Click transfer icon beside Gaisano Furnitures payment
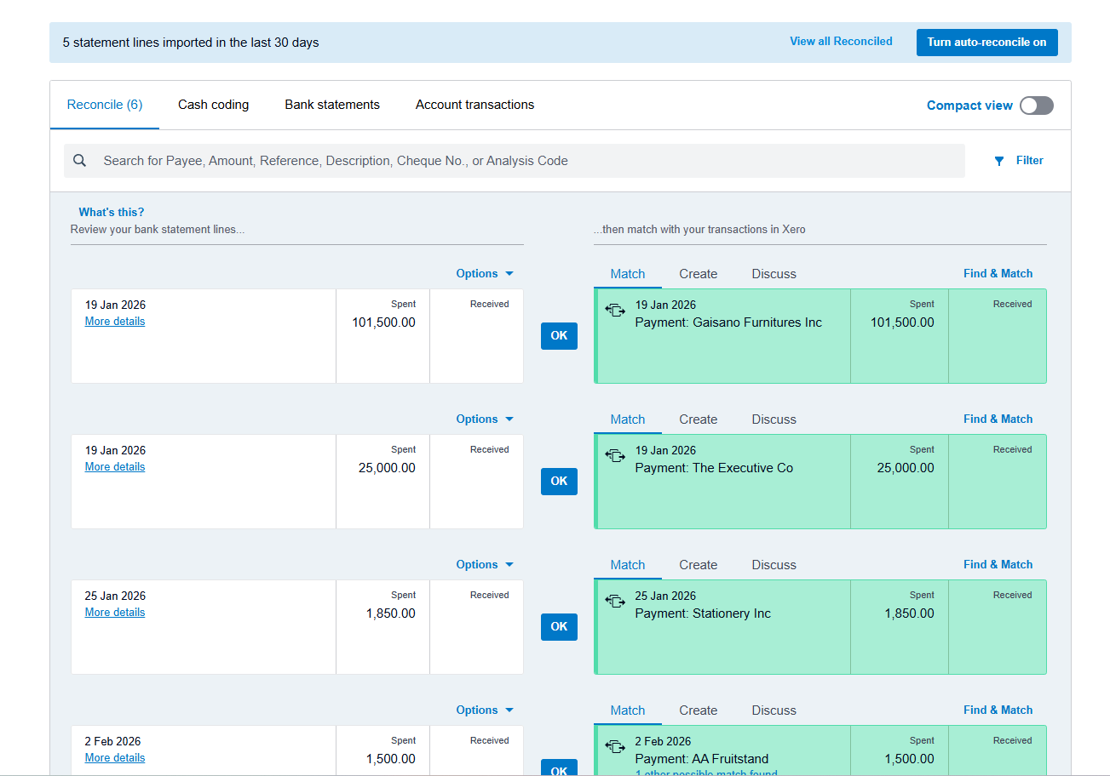Screen dimensions: 1110x776 [x=615, y=311]
